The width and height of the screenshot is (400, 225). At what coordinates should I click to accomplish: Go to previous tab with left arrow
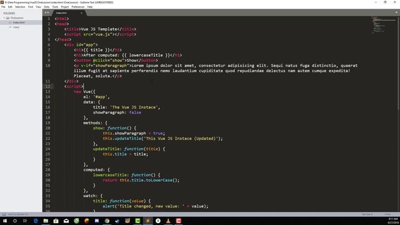point(46,12)
